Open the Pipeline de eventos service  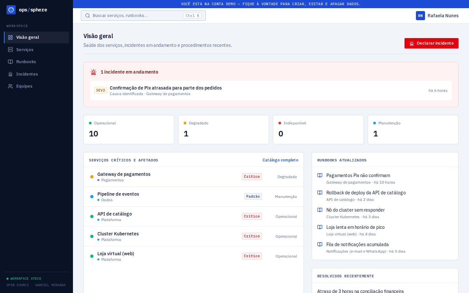[x=193, y=197]
